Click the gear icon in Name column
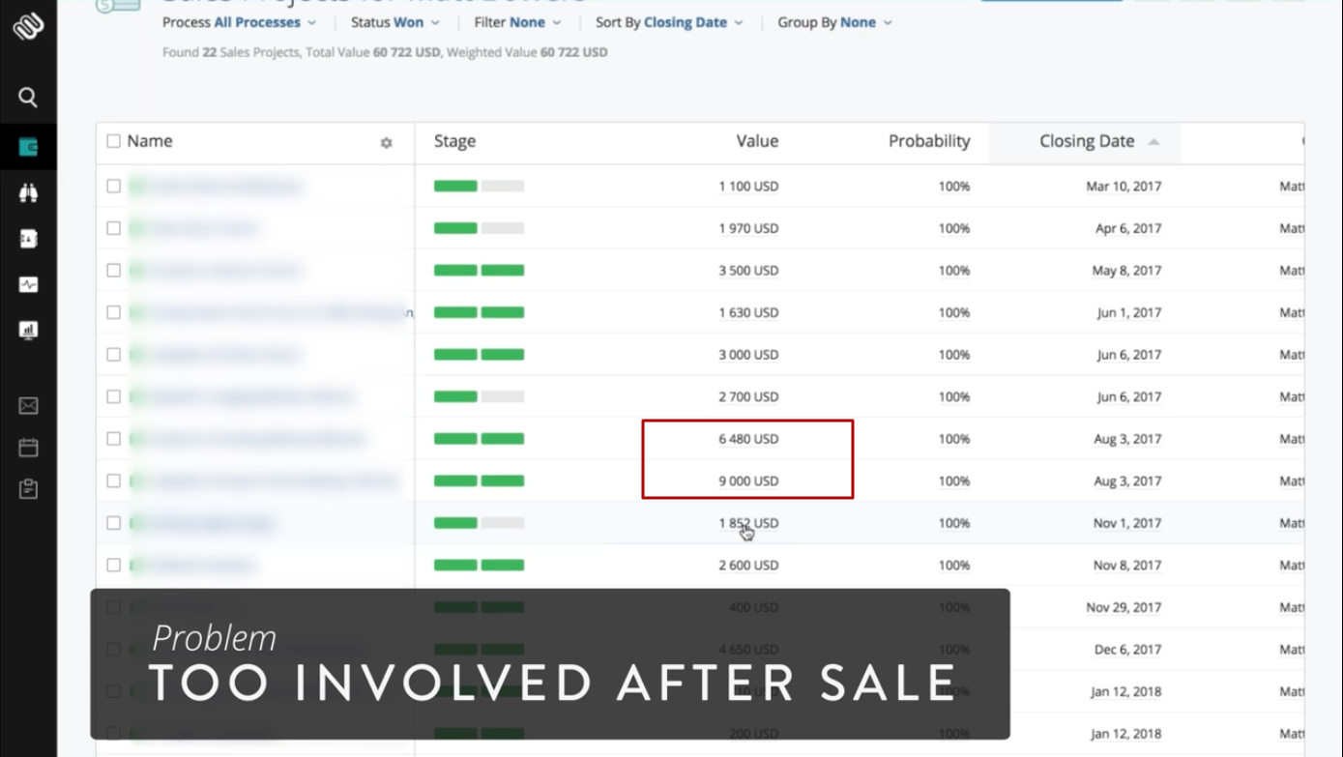Viewport: 1343px width, 757px height. [x=387, y=143]
